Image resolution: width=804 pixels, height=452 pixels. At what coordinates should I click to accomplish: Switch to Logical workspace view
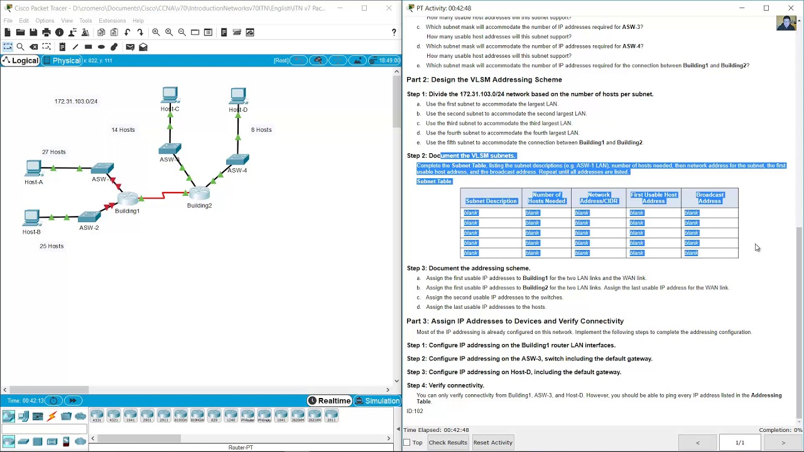20,60
